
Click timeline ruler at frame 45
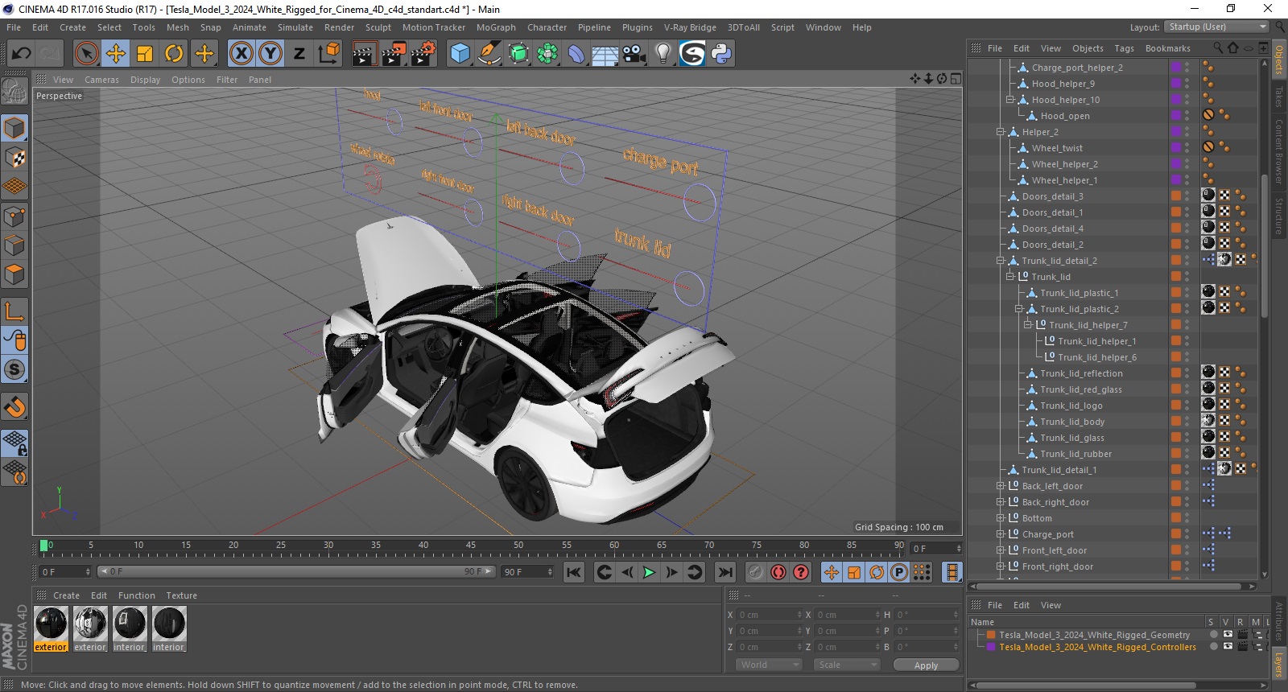coord(471,546)
